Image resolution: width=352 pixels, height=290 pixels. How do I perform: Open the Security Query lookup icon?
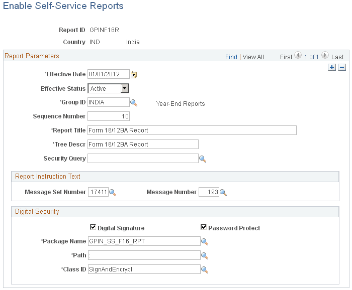(203, 159)
